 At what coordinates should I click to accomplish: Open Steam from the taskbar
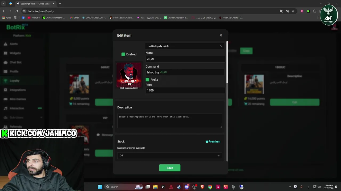click(x=179, y=187)
